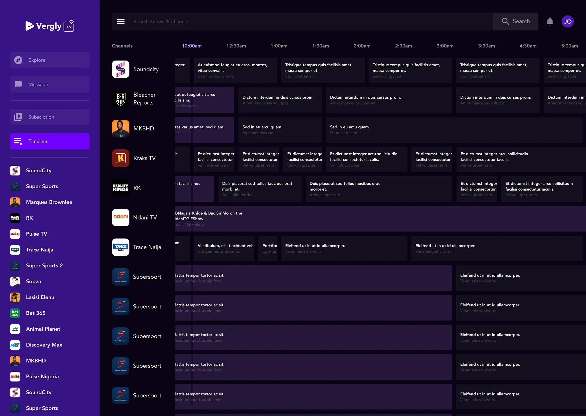Open the hamburger menu icon

coord(121,21)
